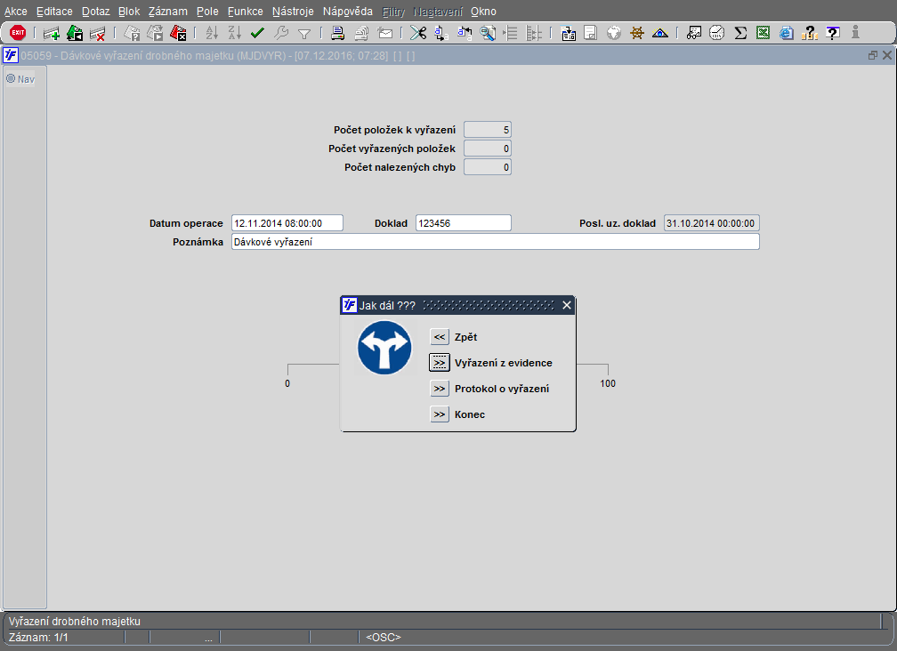Viewport: 897px width, 651px height.
Task: Click the Jak dál ??? dialog title bar
Action: pos(457,305)
